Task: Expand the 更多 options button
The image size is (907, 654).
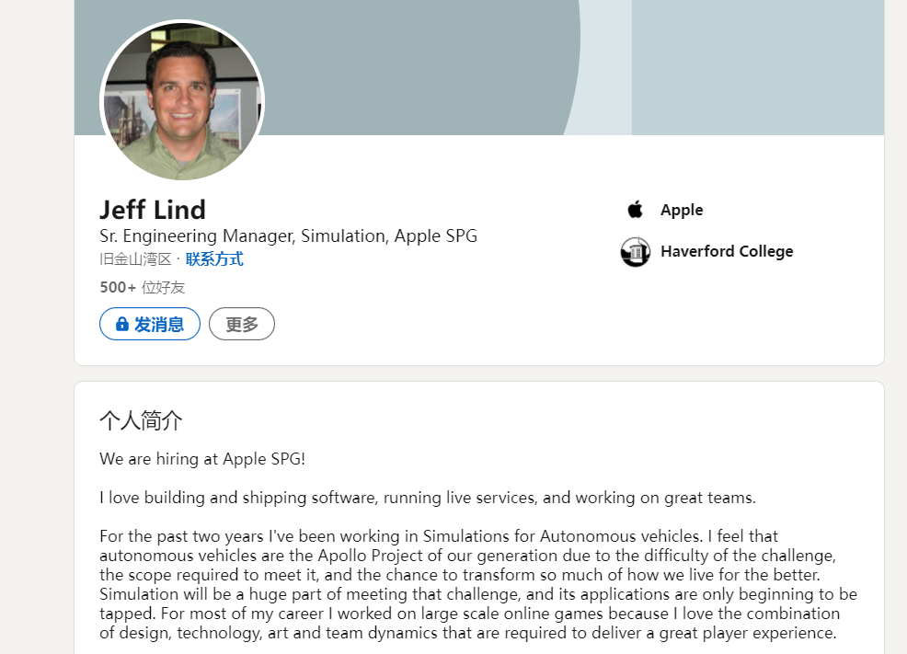Action: point(242,324)
